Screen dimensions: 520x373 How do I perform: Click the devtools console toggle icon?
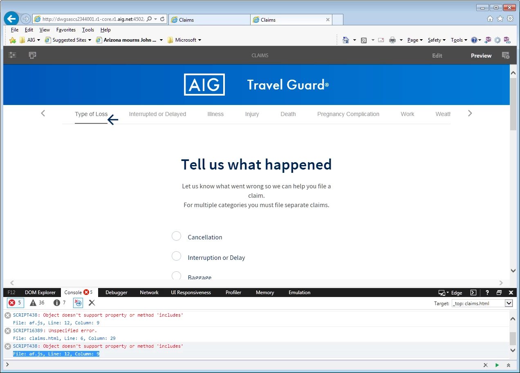click(x=473, y=293)
